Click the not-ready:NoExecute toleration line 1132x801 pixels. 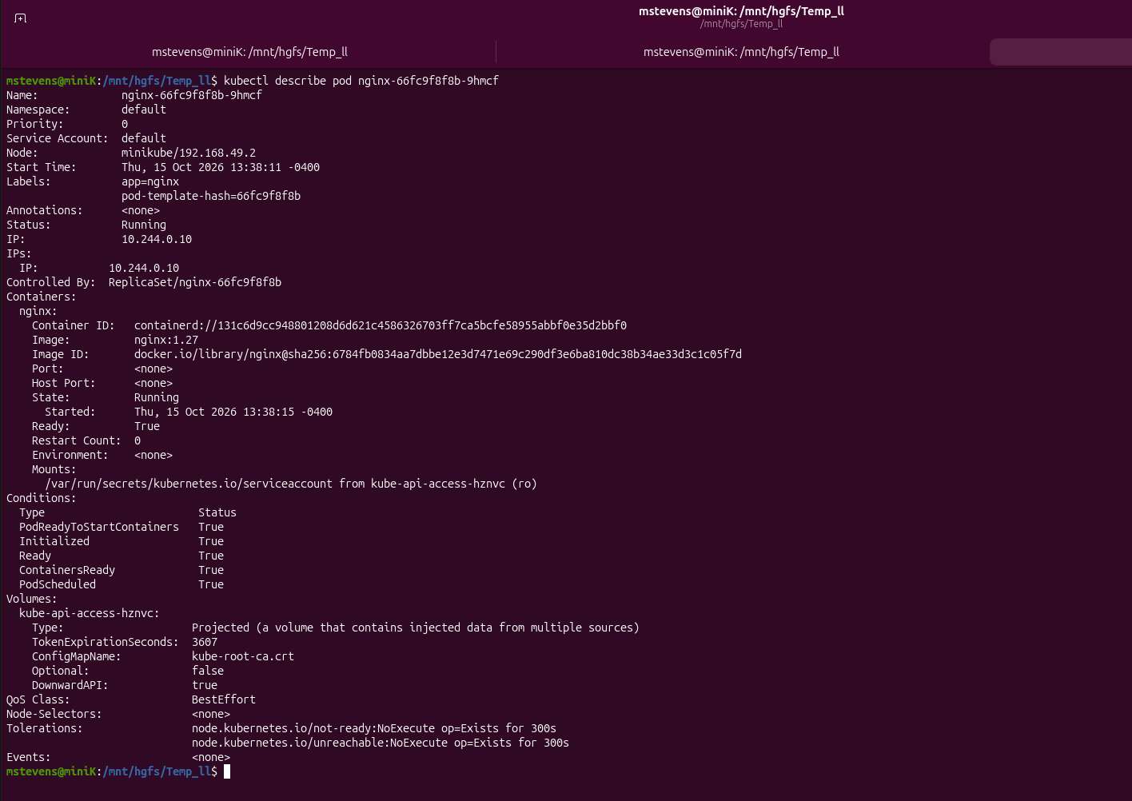pyautogui.click(x=374, y=728)
